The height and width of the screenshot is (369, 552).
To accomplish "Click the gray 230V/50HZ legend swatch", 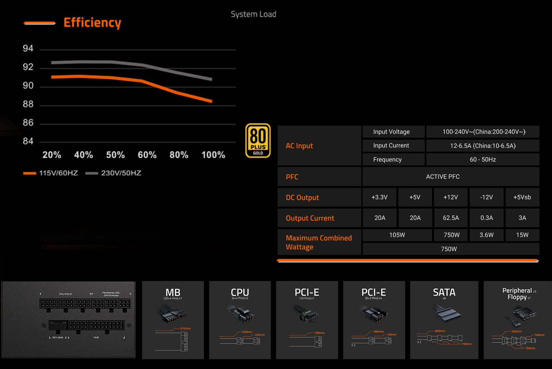I will pyautogui.click(x=91, y=173).
